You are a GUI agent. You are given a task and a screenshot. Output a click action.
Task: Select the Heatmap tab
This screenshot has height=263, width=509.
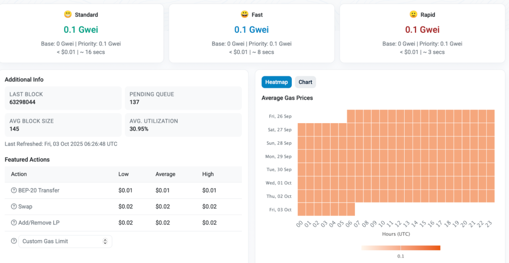click(276, 82)
